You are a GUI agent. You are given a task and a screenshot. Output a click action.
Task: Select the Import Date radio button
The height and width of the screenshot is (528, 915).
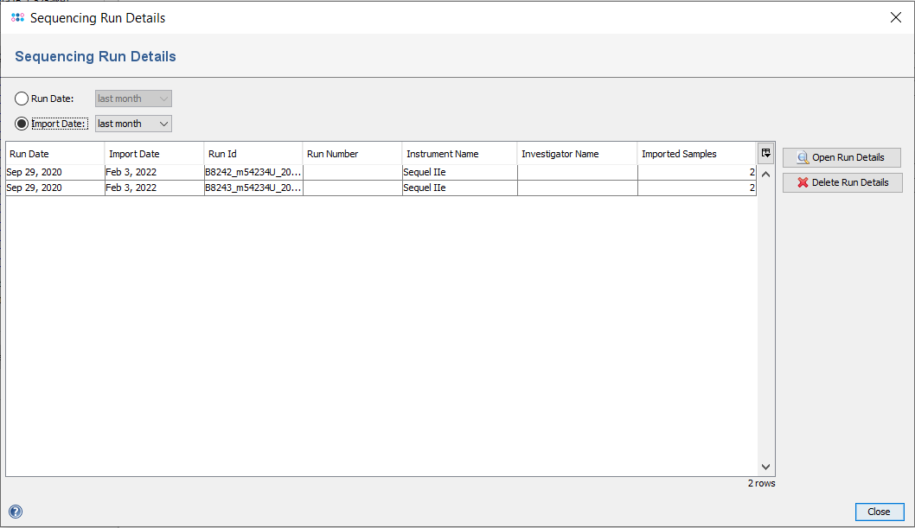tap(22, 124)
